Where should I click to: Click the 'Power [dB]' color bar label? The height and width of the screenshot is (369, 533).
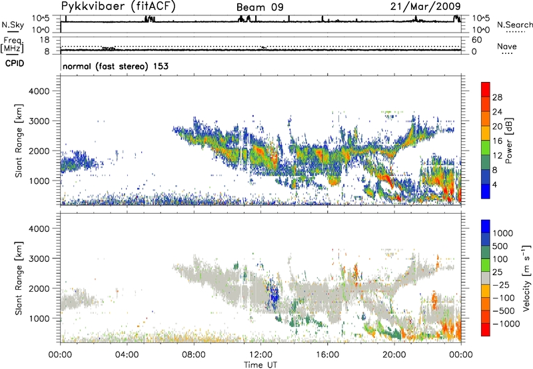point(508,141)
